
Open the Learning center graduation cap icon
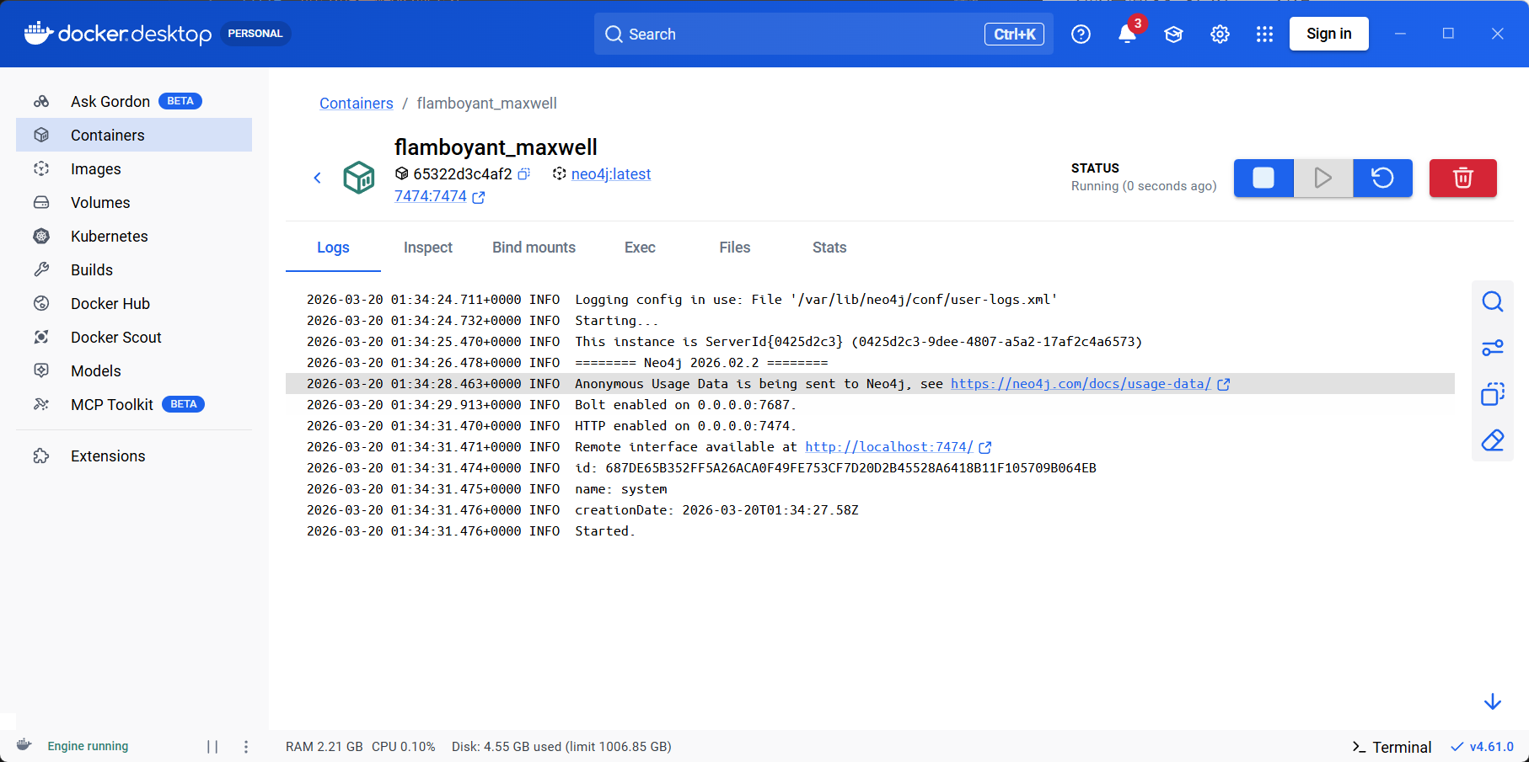(1173, 34)
